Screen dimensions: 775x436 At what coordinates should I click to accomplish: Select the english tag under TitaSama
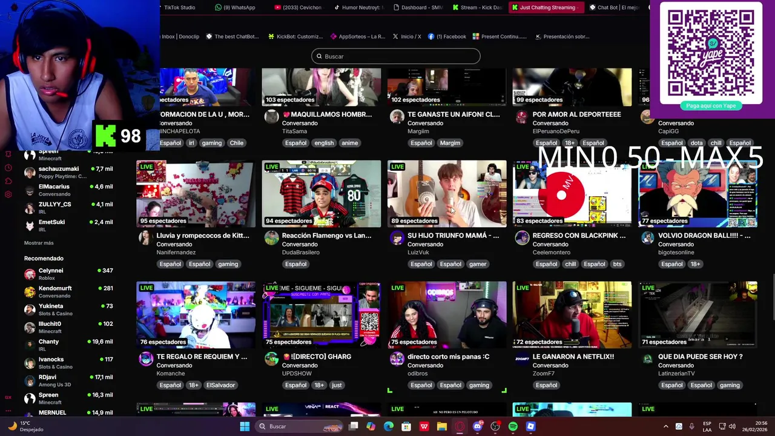click(324, 143)
